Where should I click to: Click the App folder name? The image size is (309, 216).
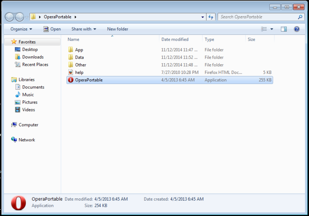79,50
